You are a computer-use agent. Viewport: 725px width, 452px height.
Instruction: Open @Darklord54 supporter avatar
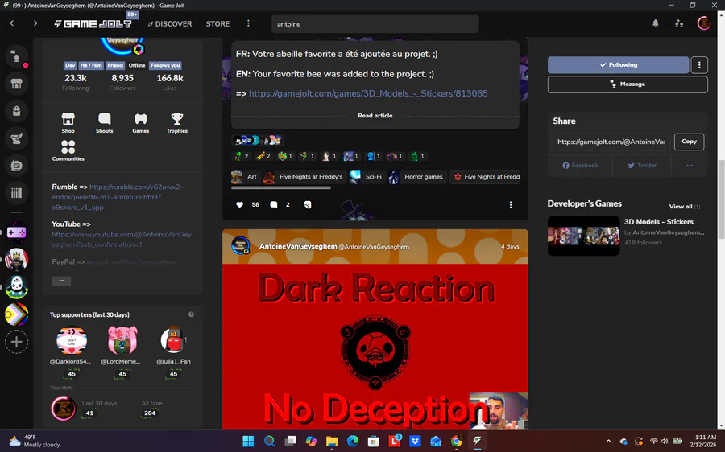(x=71, y=340)
